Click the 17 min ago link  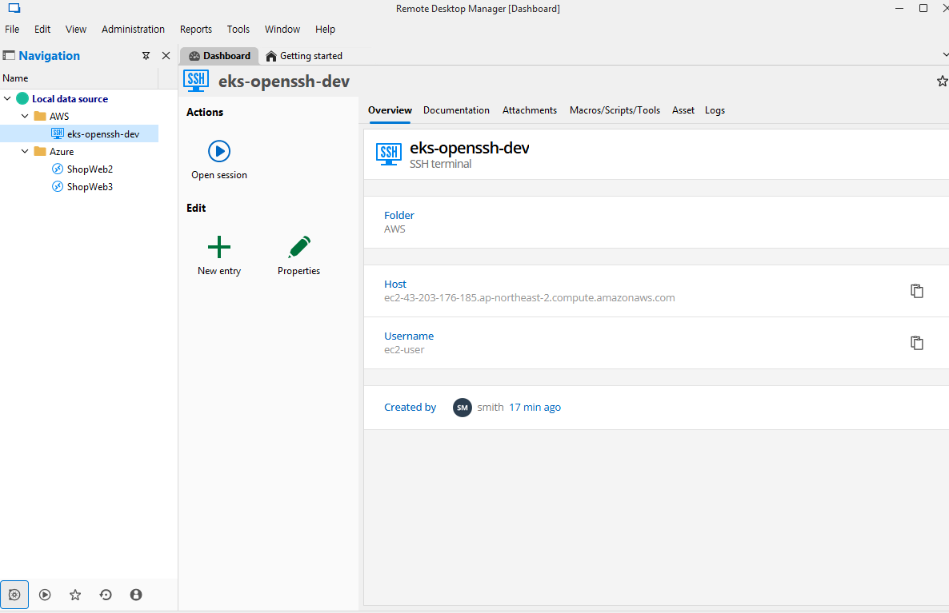[x=535, y=408]
